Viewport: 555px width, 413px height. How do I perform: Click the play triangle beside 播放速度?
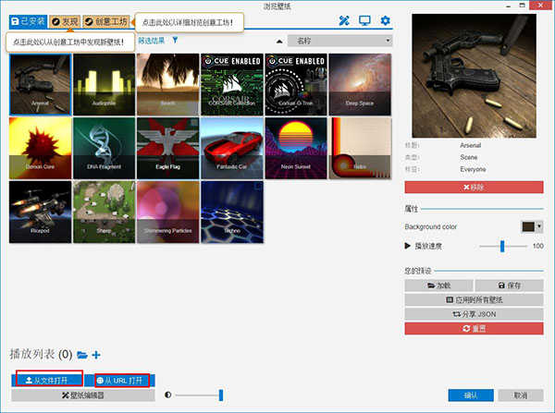point(408,246)
